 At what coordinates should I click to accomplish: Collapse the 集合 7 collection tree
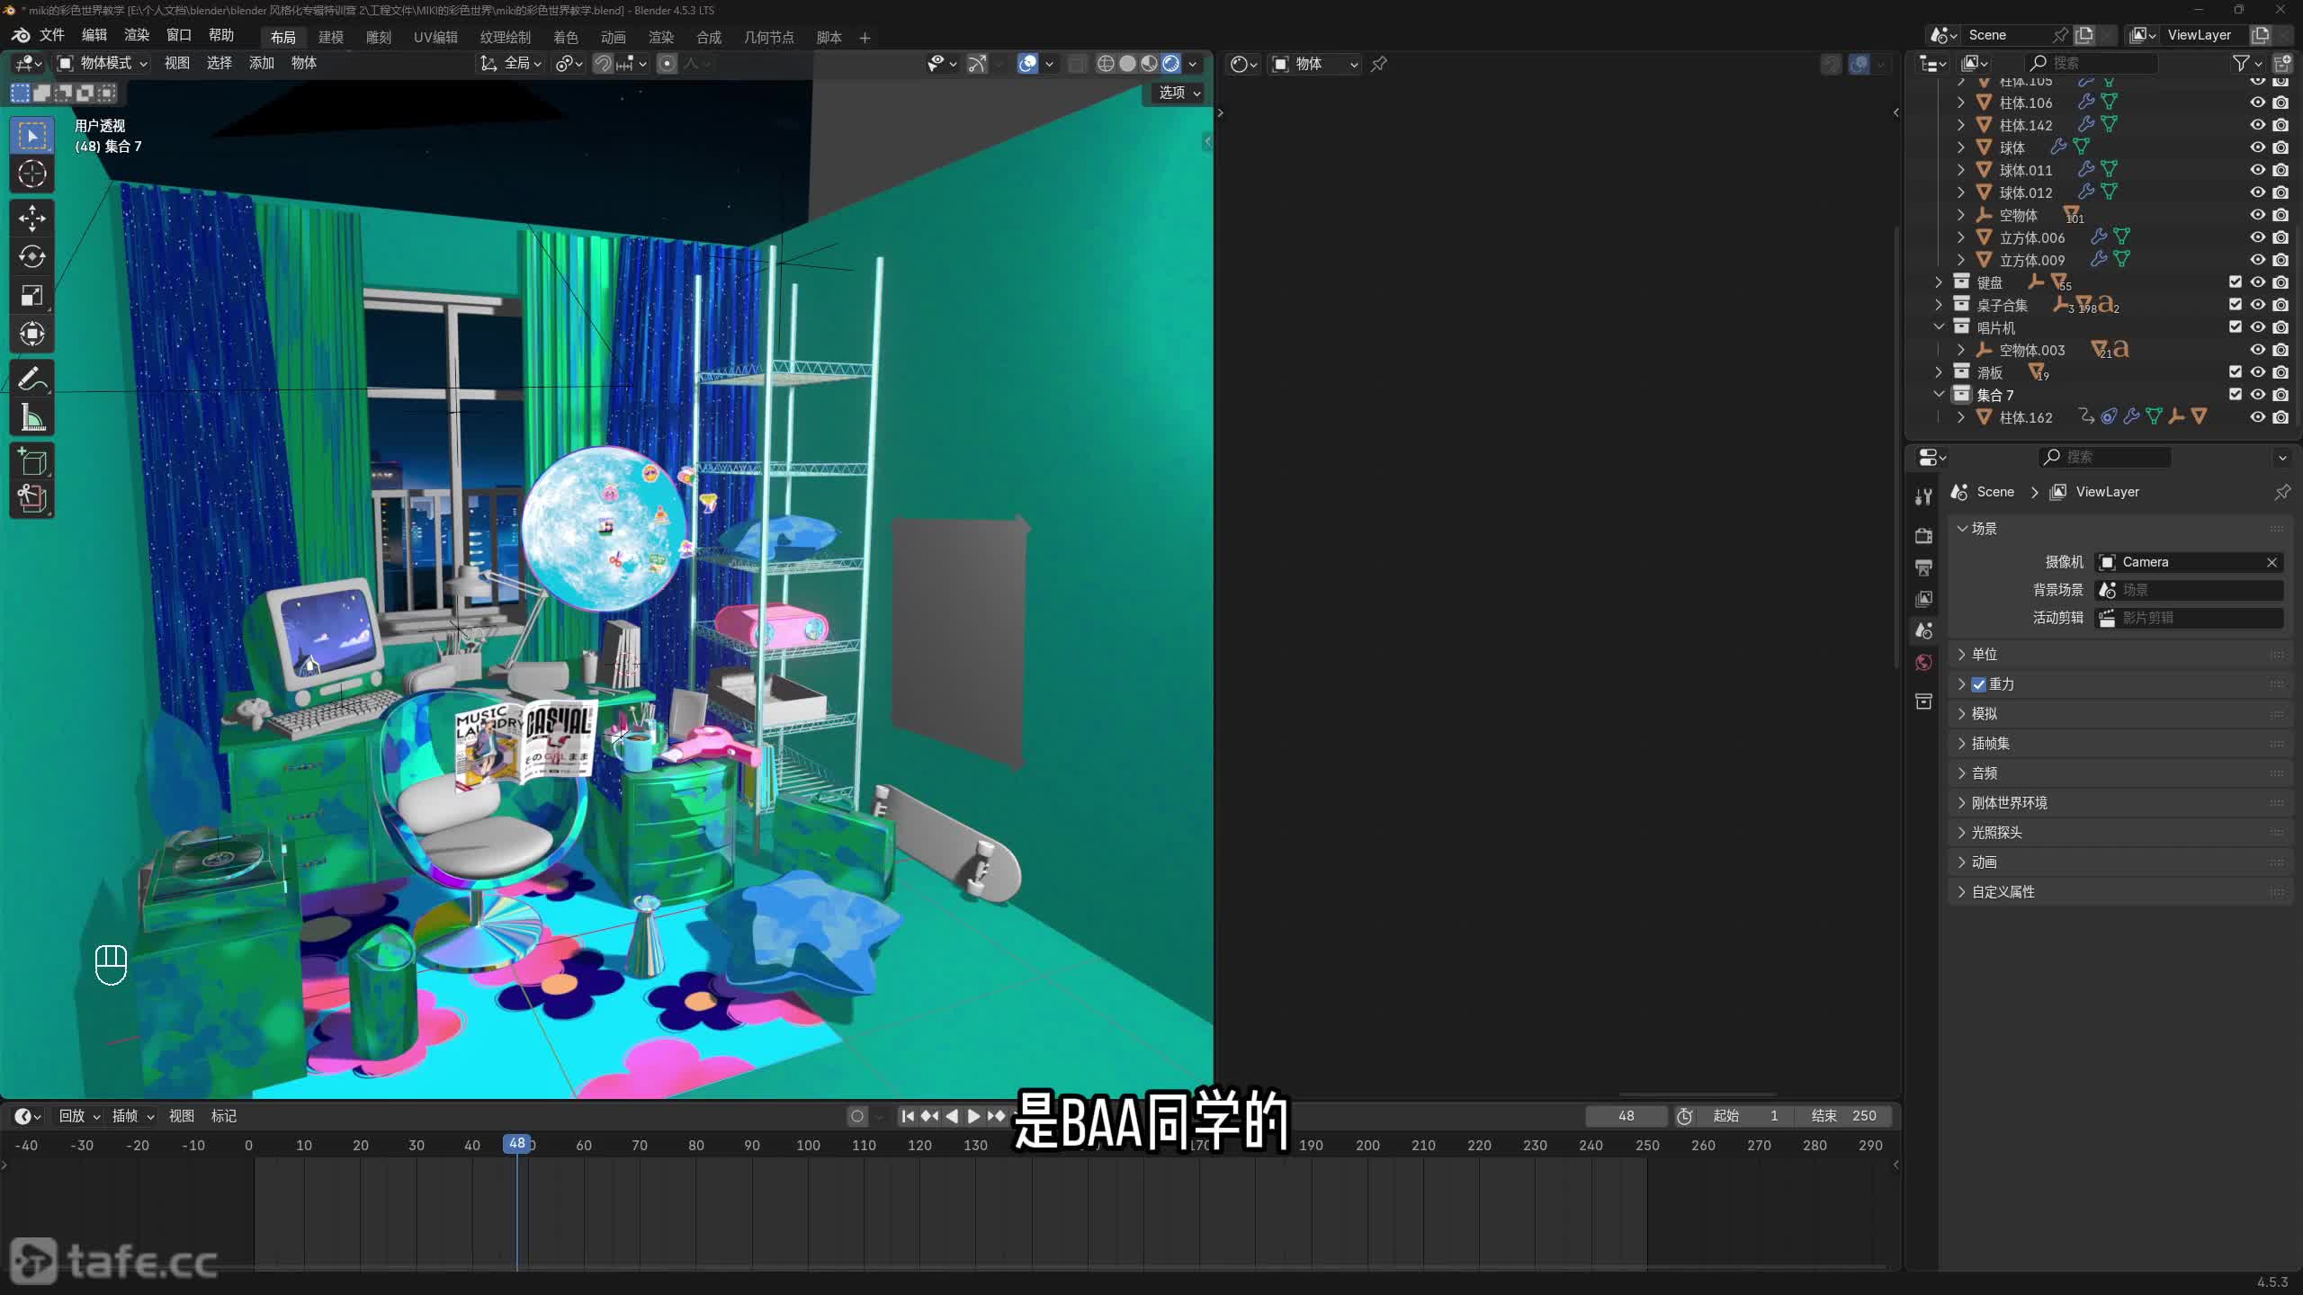point(1939,395)
